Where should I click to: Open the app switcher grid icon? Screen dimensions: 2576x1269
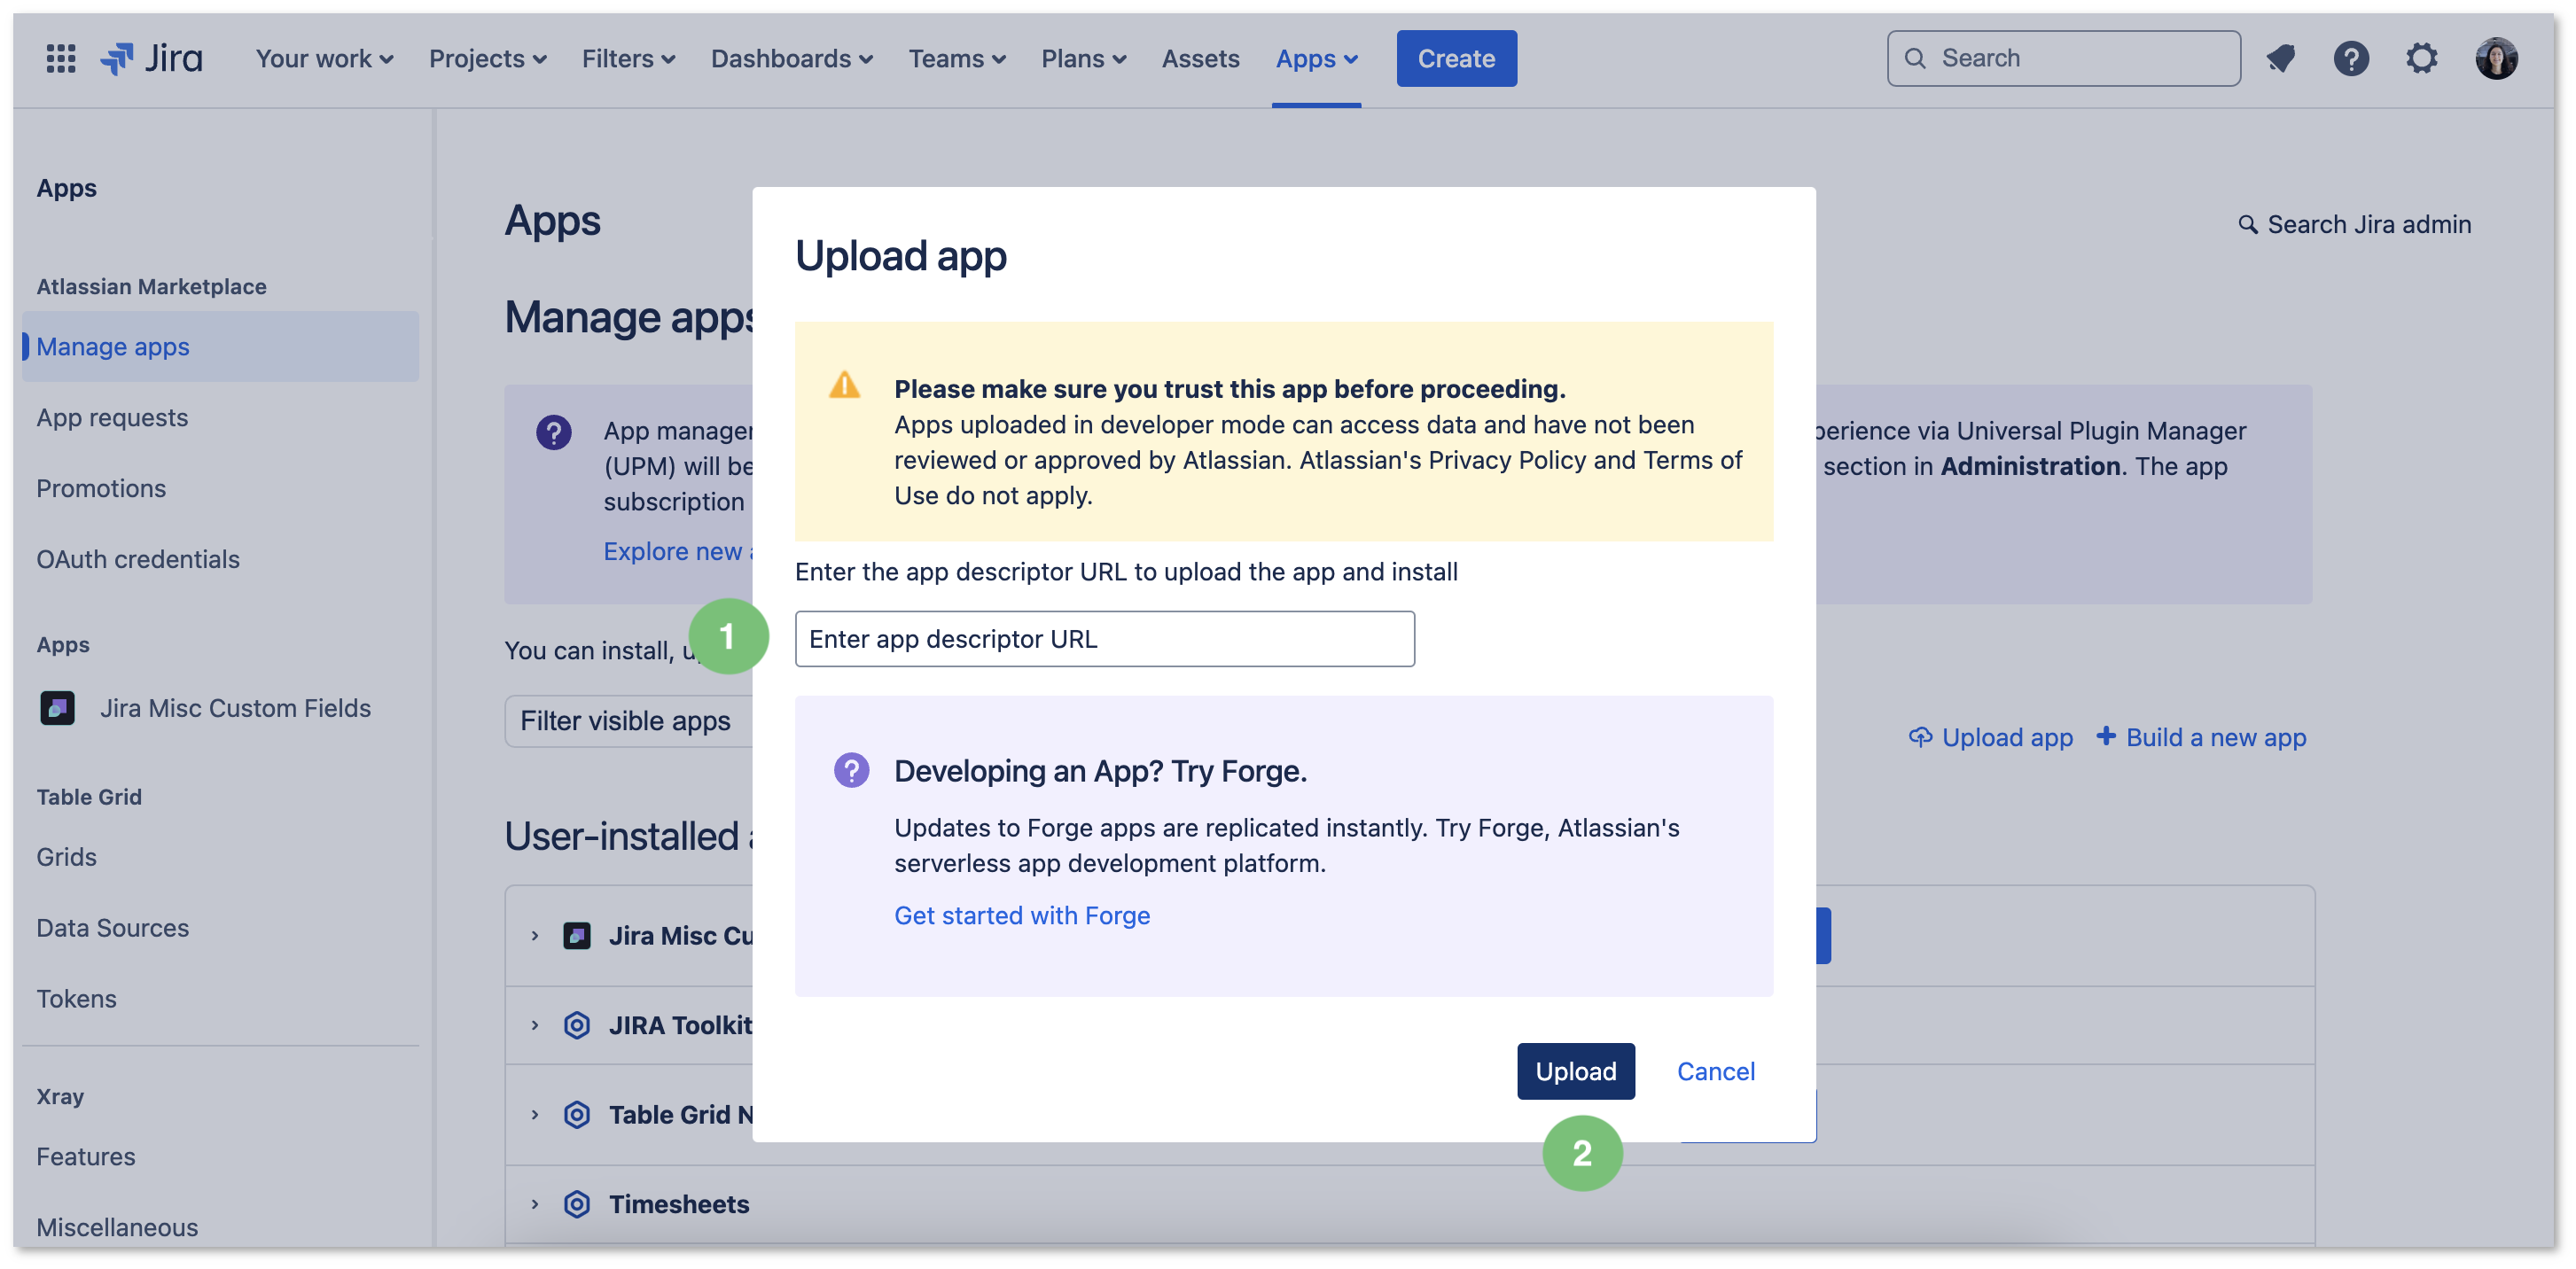click(x=61, y=58)
